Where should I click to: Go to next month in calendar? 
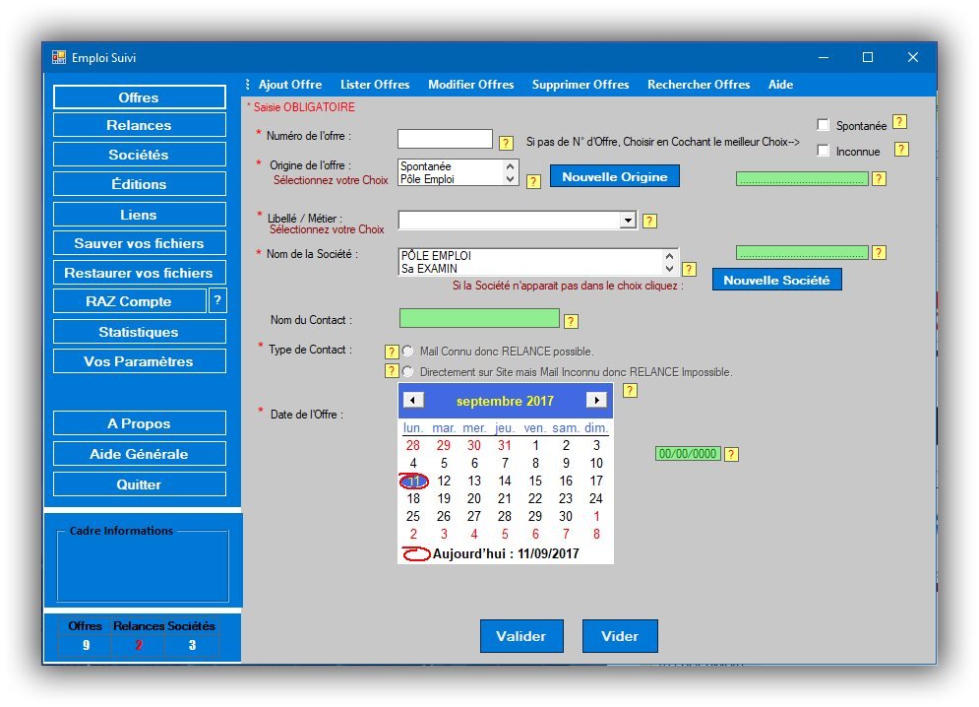coord(595,400)
